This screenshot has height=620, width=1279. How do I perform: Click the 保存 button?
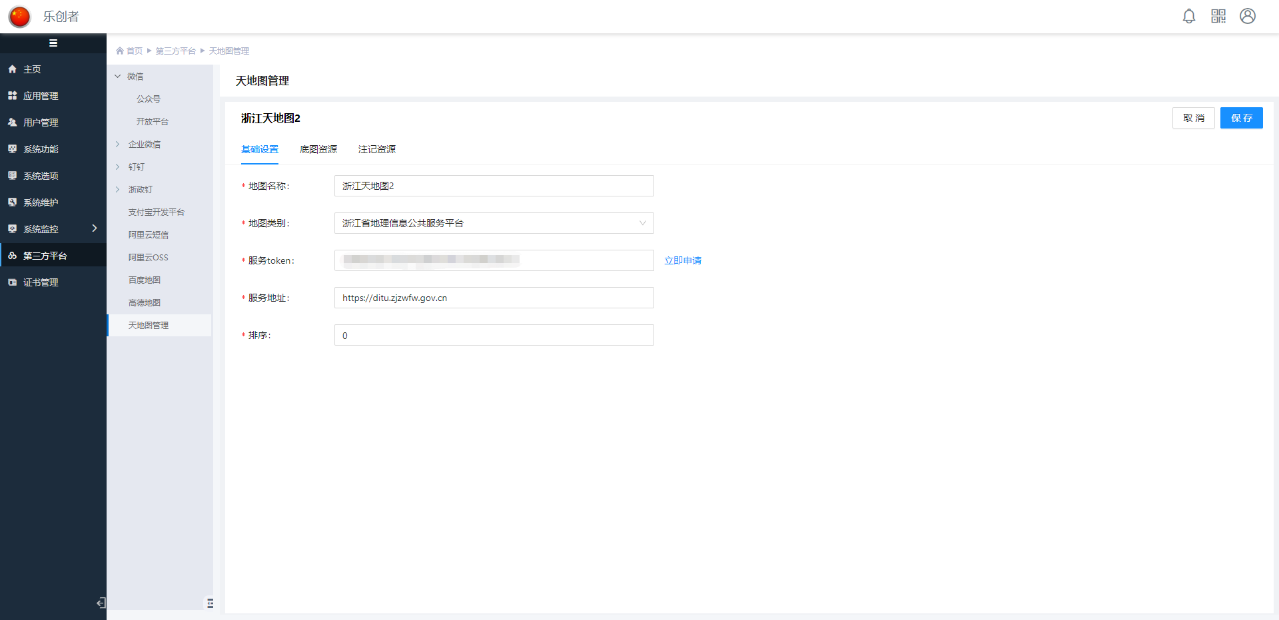click(1241, 118)
